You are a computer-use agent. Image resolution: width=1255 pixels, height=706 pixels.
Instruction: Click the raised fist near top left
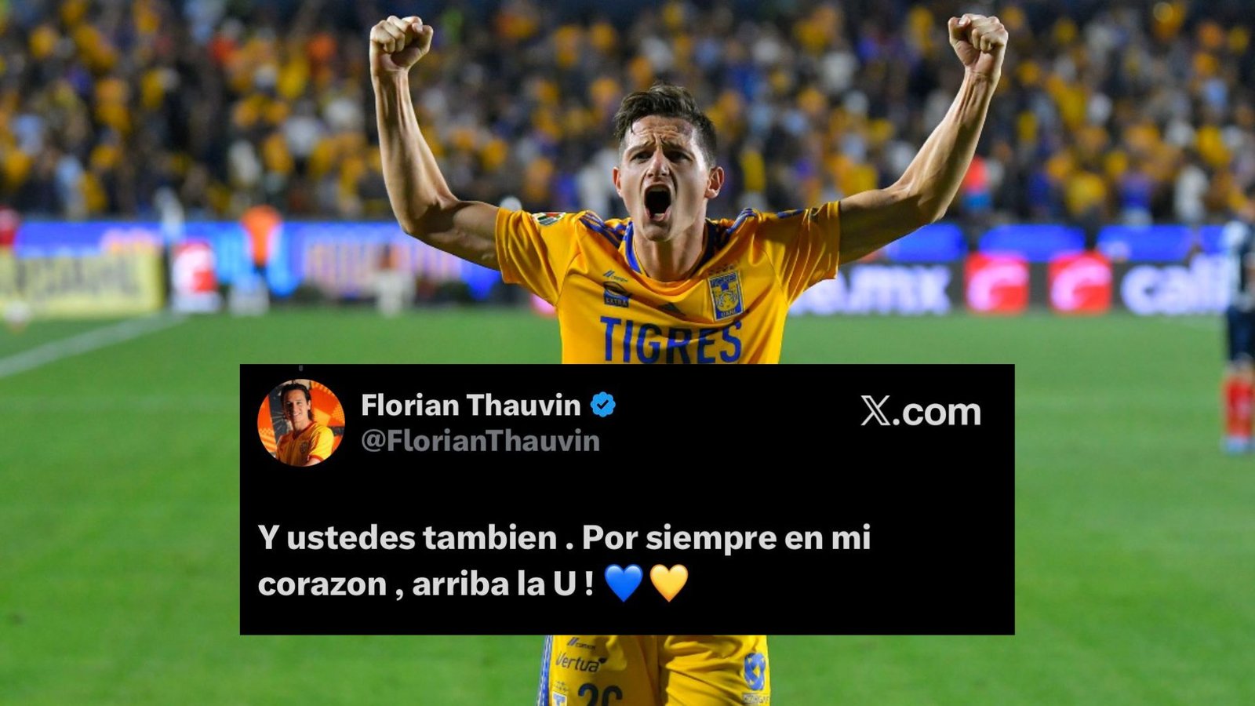click(x=400, y=43)
